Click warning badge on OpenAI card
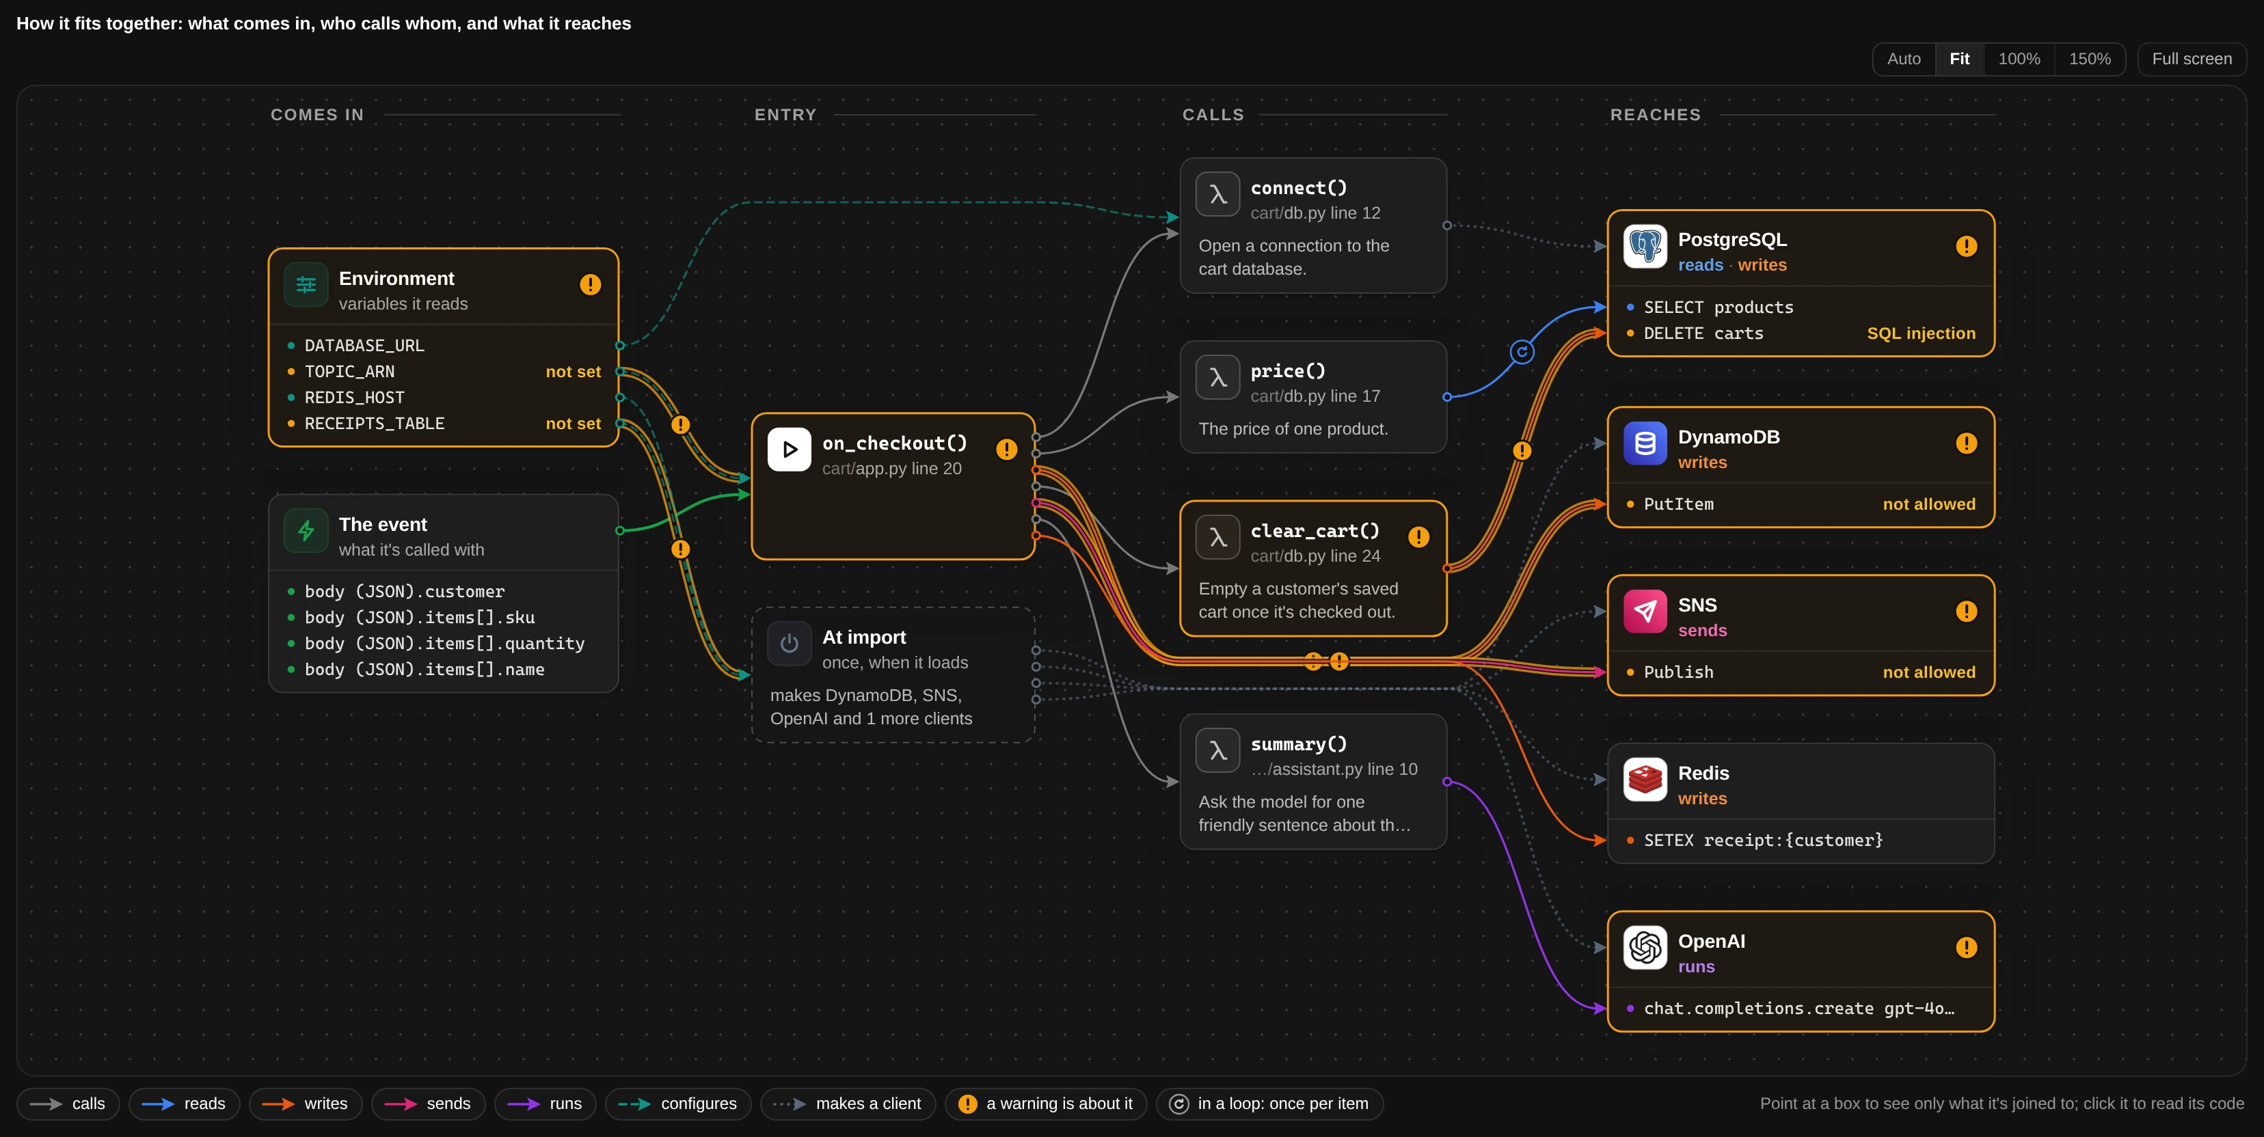2264x1137 pixels. (1966, 947)
